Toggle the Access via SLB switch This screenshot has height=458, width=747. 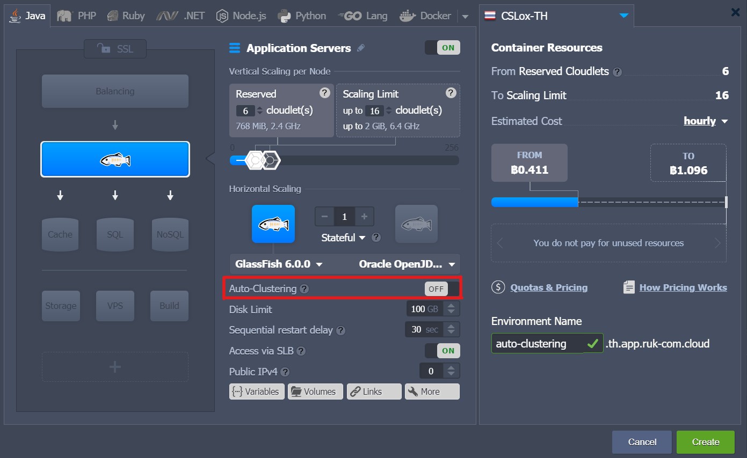(443, 351)
